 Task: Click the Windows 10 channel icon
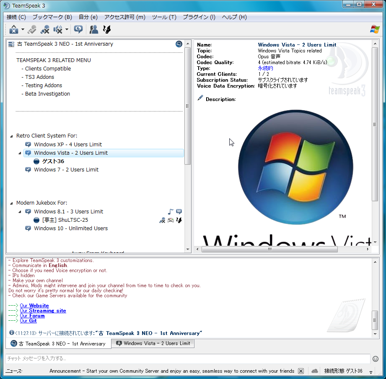pos(28,228)
